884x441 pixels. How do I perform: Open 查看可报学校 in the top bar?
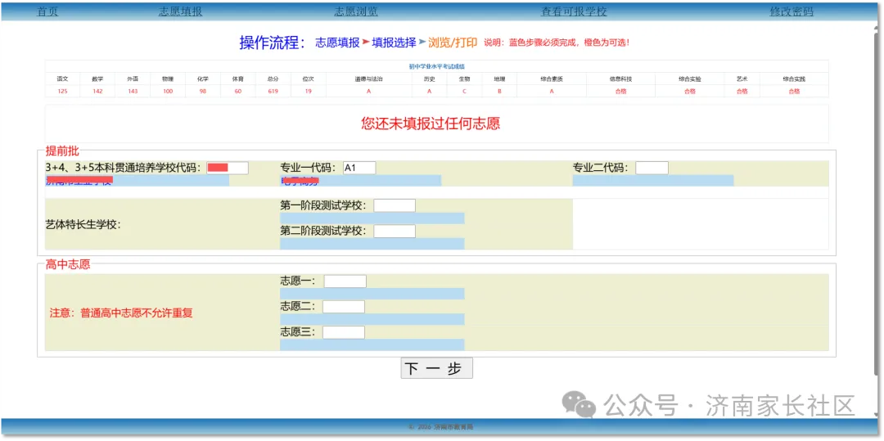574,11
